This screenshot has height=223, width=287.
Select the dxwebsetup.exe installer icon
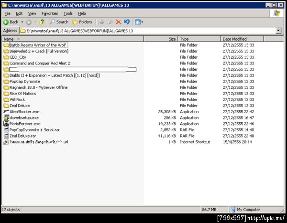click(6, 117)
